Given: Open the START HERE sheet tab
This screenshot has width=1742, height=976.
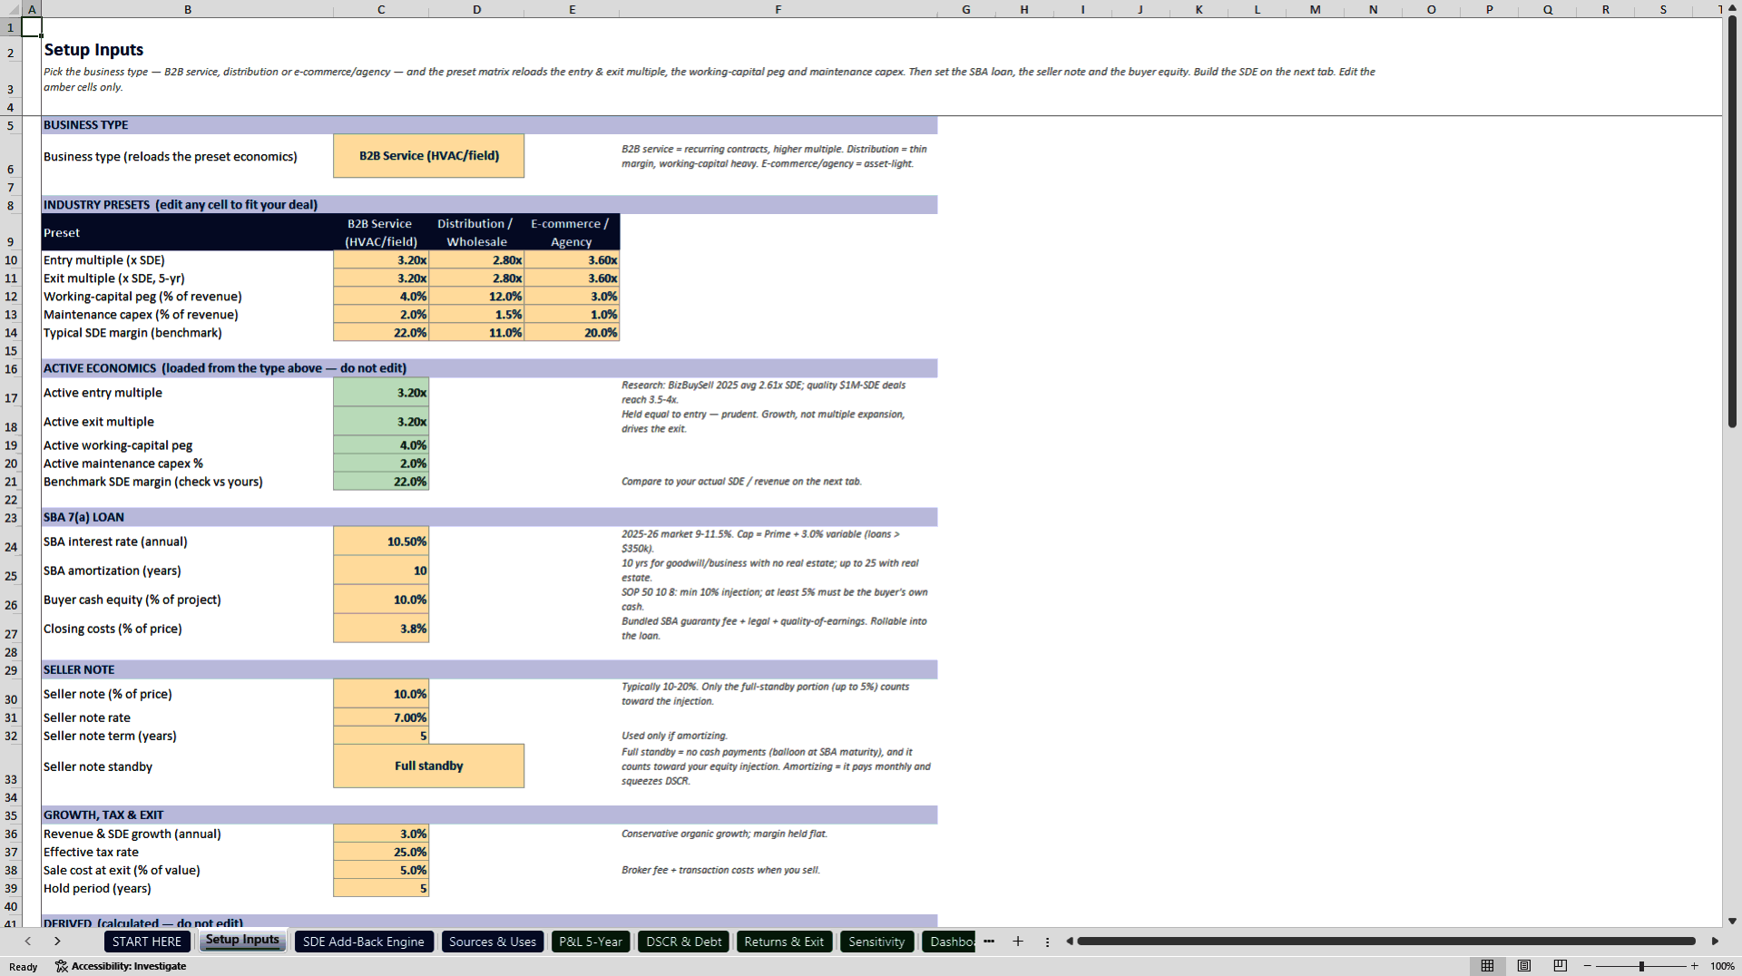Looking at the screenshot, I should click(147, 942).
